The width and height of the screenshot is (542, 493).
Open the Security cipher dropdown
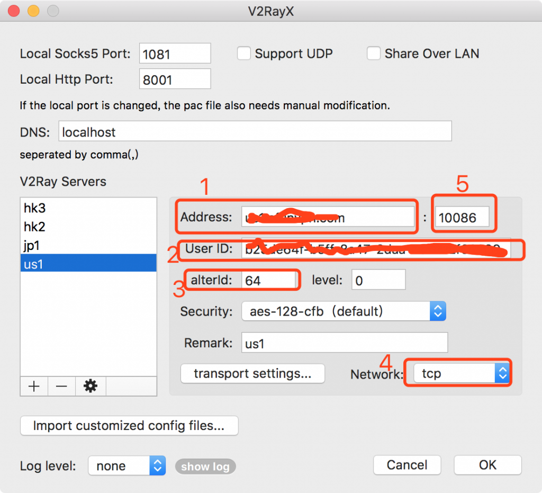tap(344, 311)
